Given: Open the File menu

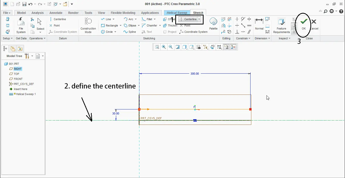Looking at the screenshot, I should (7, 13).
